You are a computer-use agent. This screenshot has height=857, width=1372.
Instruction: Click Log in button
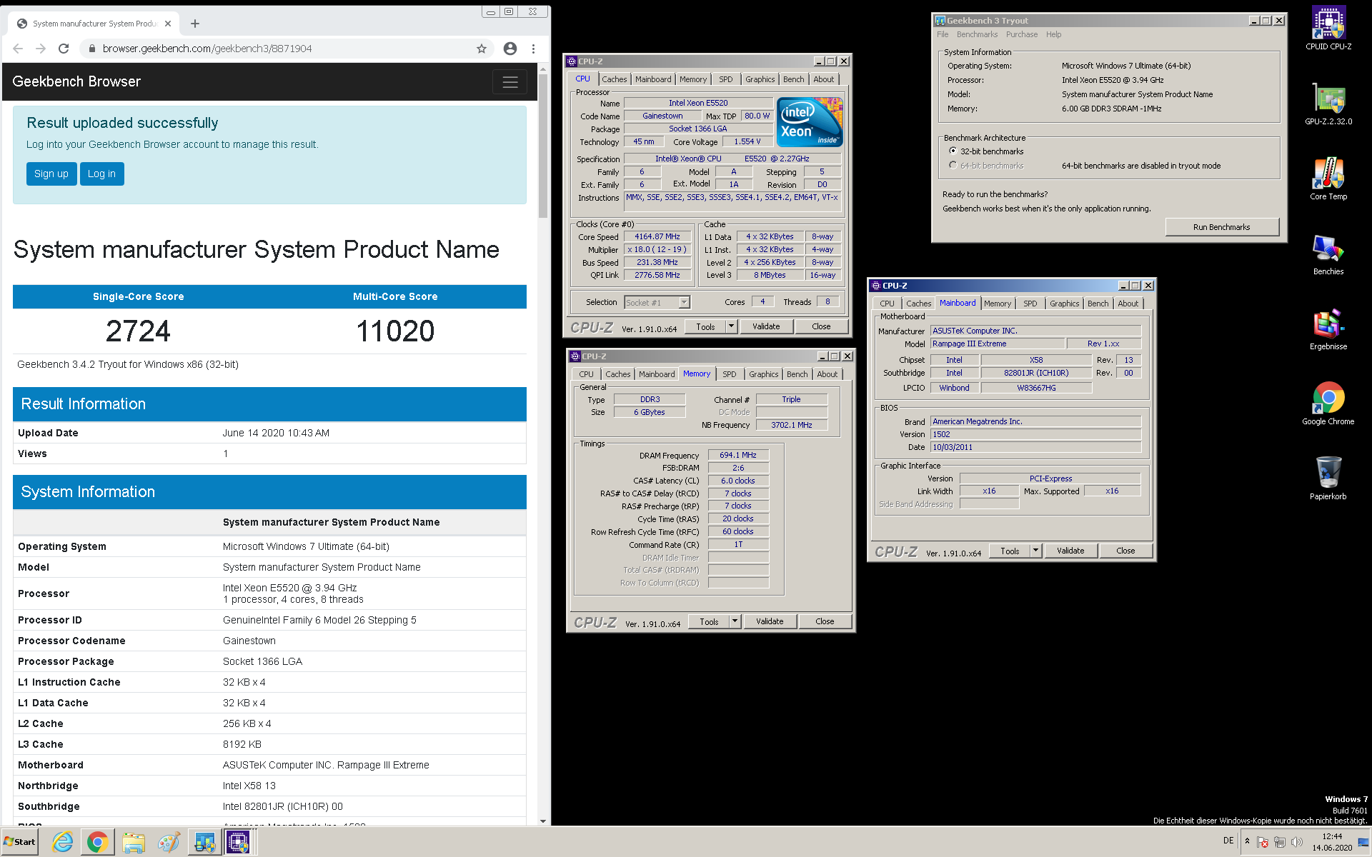(x=101, y=174)
